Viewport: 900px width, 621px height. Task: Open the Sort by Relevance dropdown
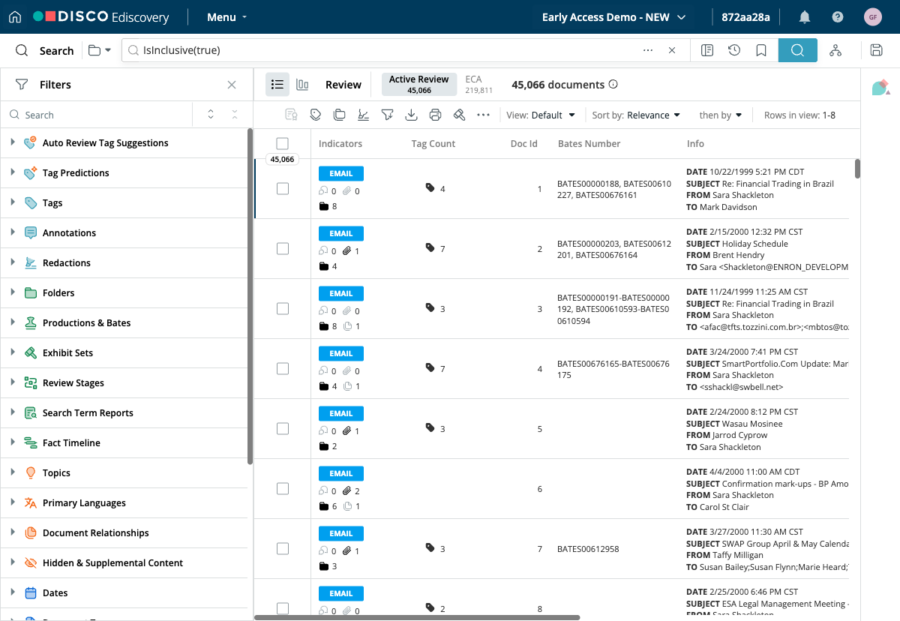(636, 115)
